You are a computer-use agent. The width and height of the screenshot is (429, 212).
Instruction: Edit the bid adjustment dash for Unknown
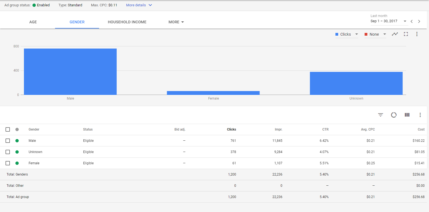184,152
